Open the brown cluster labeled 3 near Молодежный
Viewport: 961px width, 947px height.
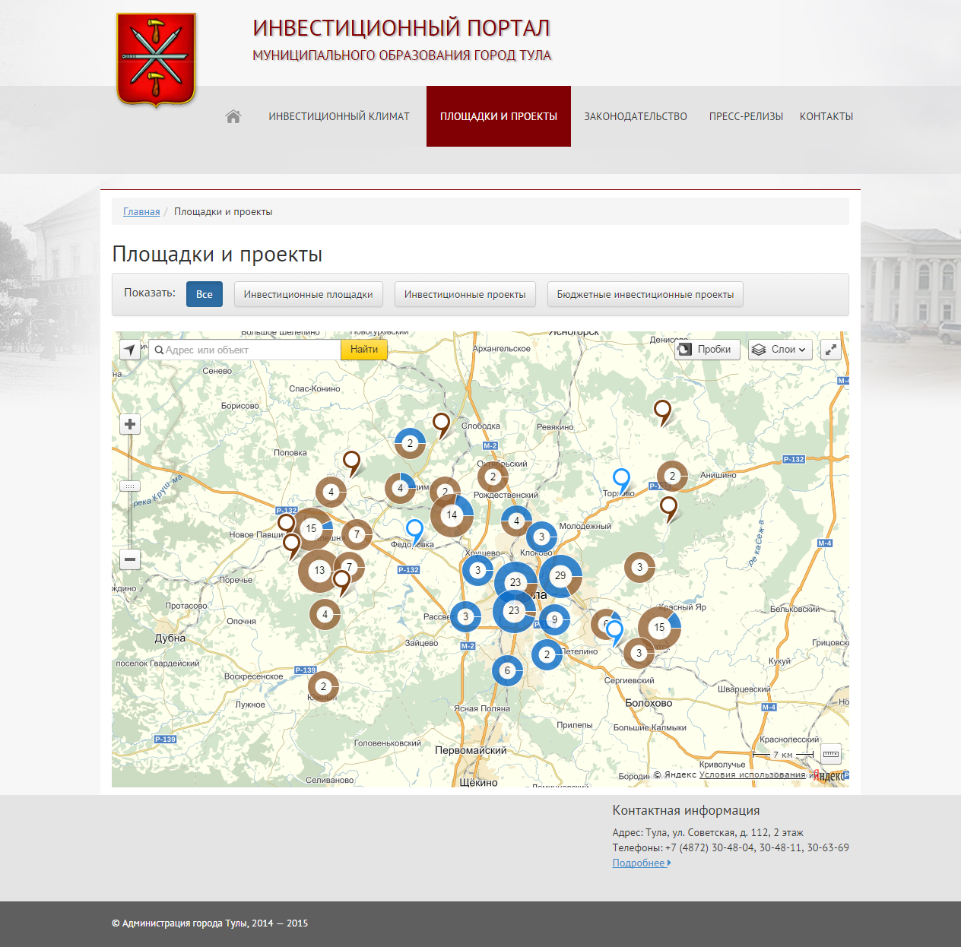coord(639,567)
